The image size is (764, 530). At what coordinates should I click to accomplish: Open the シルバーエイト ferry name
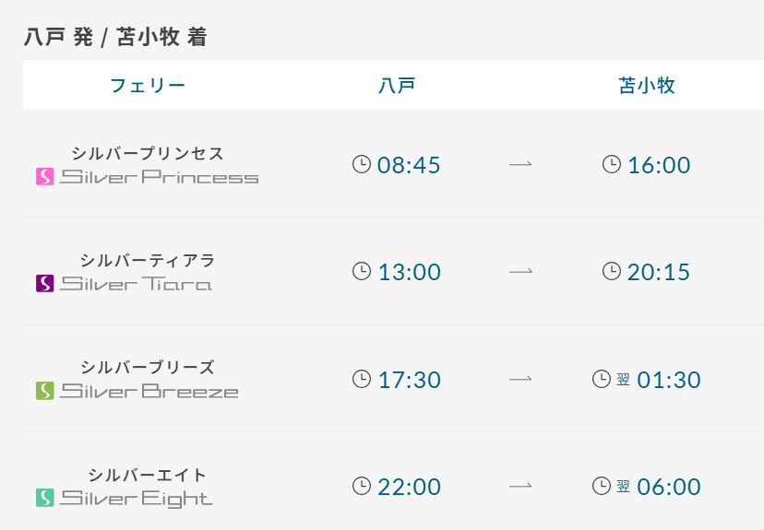click(148, 475)
